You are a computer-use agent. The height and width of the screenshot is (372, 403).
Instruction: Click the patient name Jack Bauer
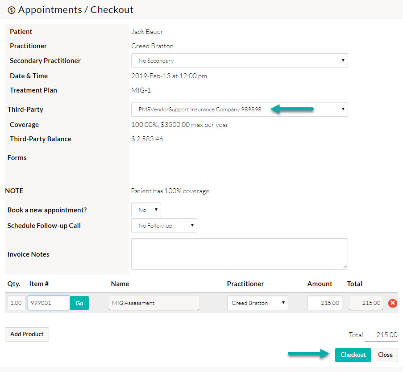click(147, 32)
